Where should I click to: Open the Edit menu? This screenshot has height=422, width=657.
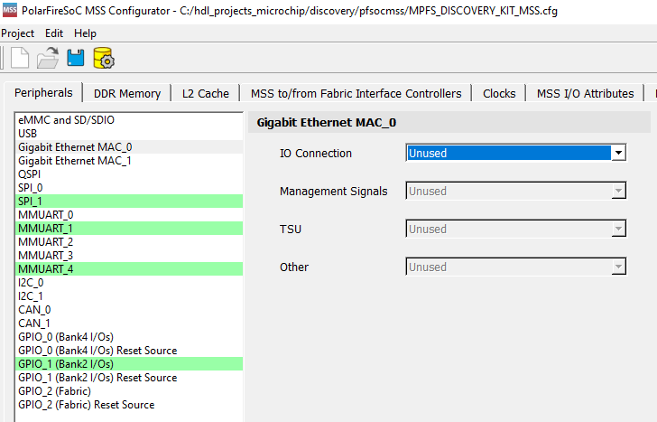coord(54,33)
